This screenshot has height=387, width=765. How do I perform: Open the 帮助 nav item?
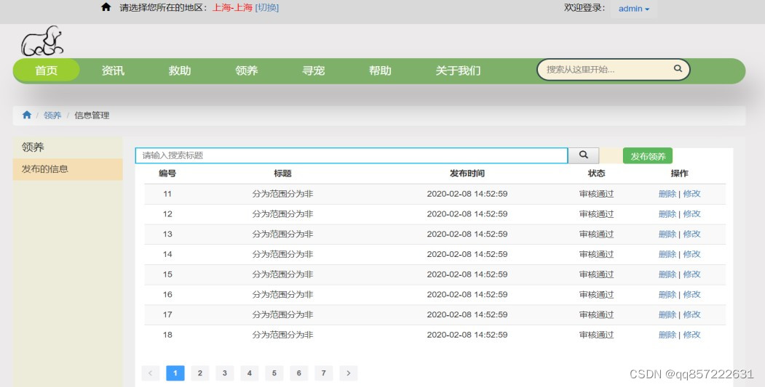[380, 70]
